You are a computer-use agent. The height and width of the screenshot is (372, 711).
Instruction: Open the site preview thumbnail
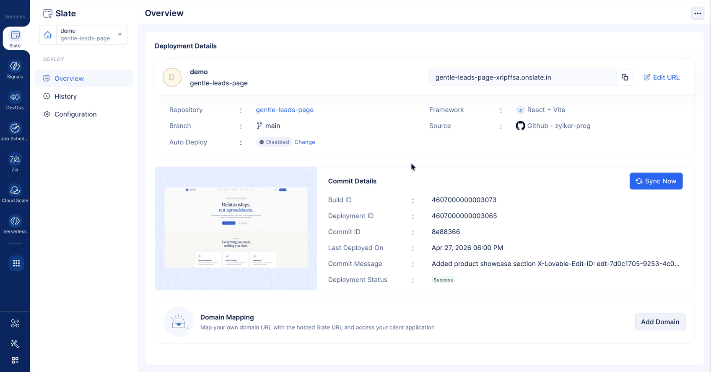coord(236,228)
